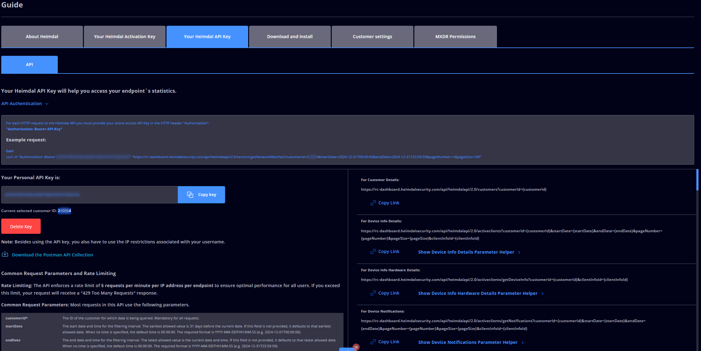Copy link for Device Info Details endpoint
Viewport: 701px width, 351px height.
pyautogui.click(x=385, y=251)
